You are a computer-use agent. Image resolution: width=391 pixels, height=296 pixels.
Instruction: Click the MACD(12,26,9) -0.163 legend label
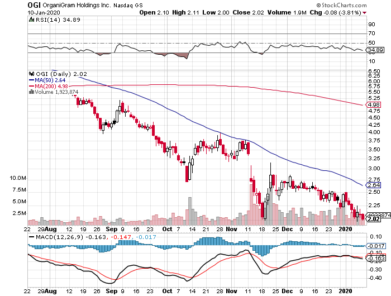(71, 237)
